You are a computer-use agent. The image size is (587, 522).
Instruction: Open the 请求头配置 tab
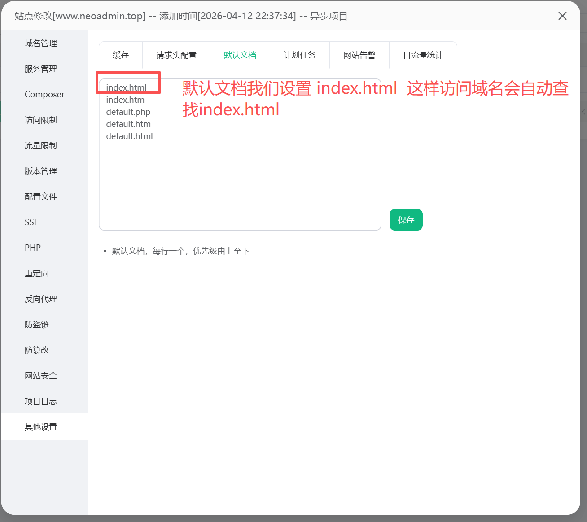(x=176, y=55)
